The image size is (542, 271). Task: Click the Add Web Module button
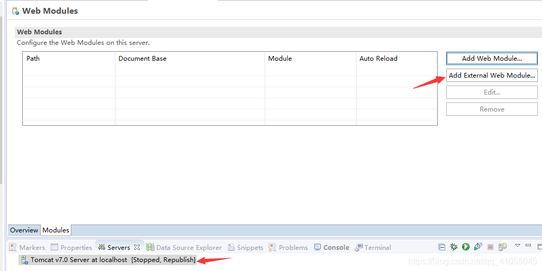click(492, 58)
